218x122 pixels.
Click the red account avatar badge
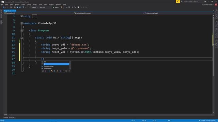tap(216, 5)
